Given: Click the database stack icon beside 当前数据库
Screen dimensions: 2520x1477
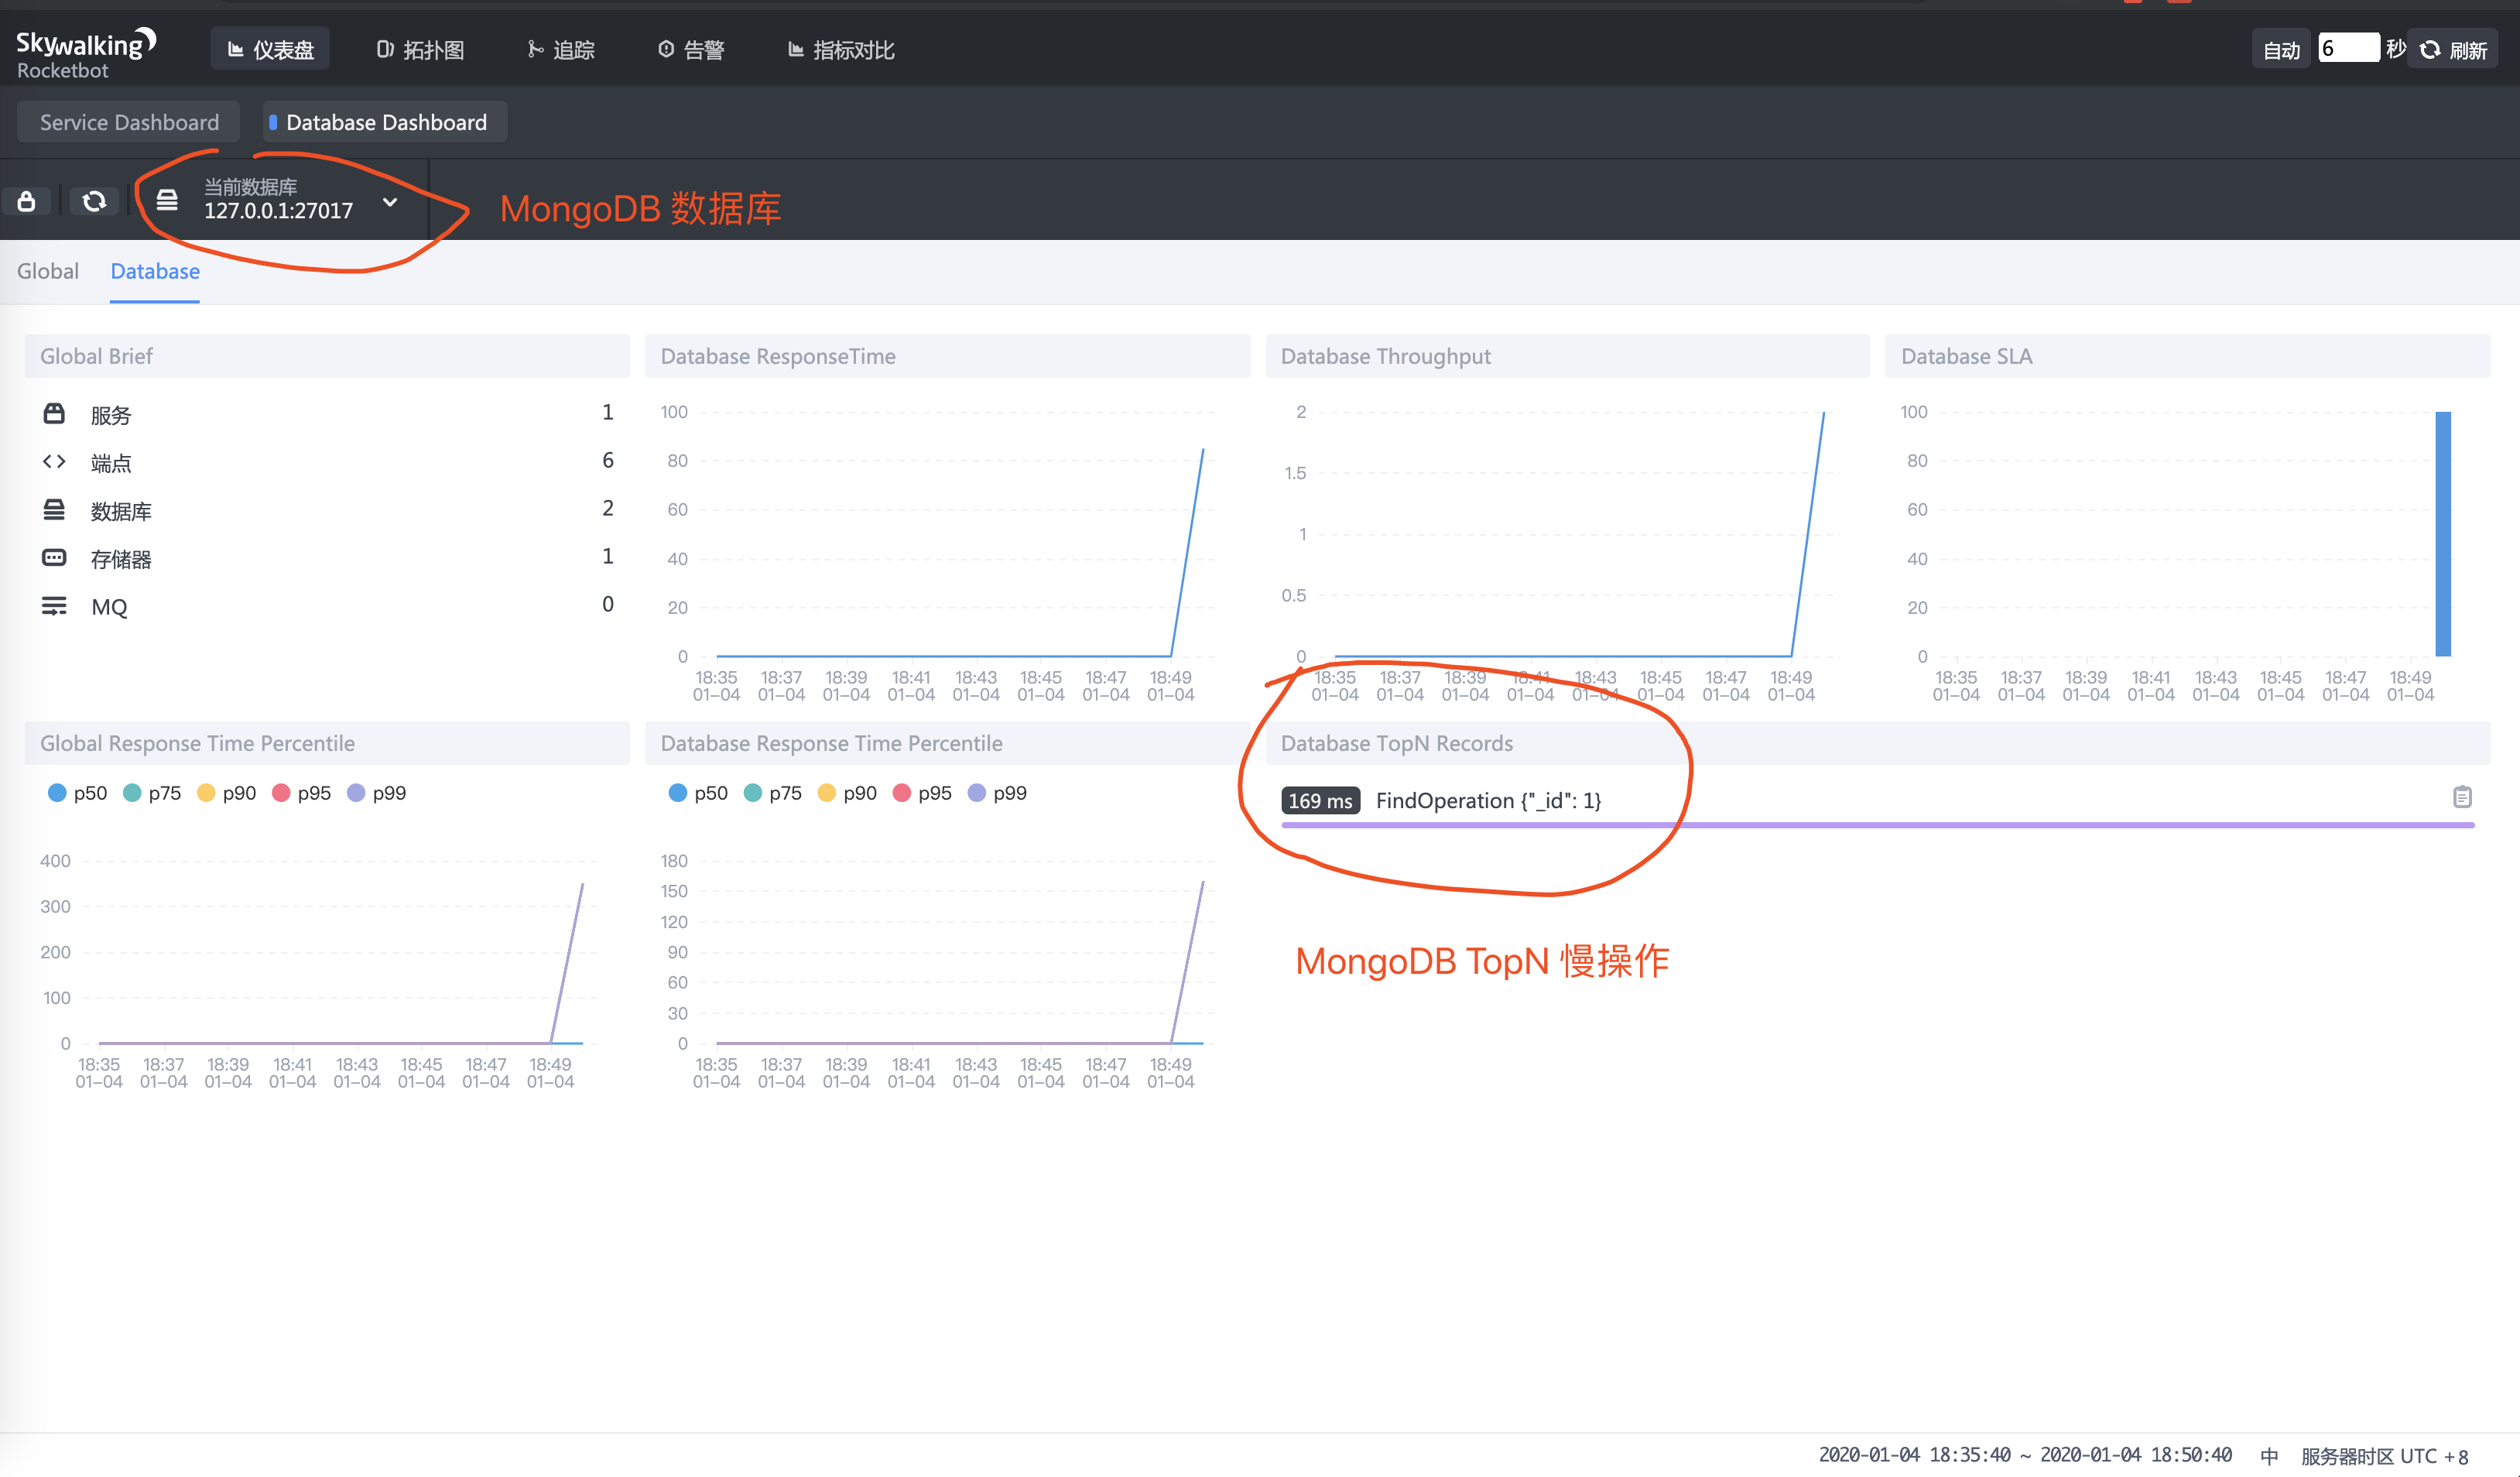Looking at the screenshot, I should pyautogui.click(x=167, y=200).
